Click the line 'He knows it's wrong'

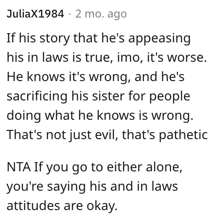pos(96,76)
